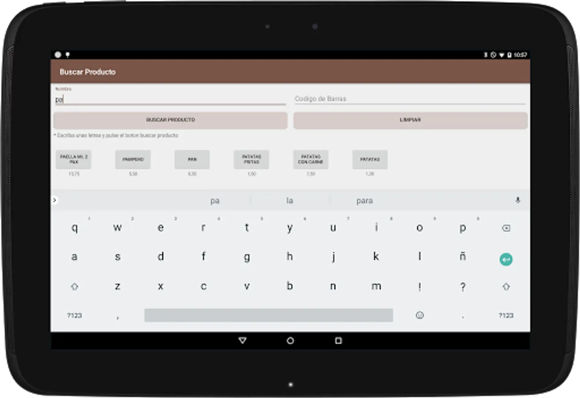The image size is (580, 398).
Task: Tap the n key
Action: [333, 287]
